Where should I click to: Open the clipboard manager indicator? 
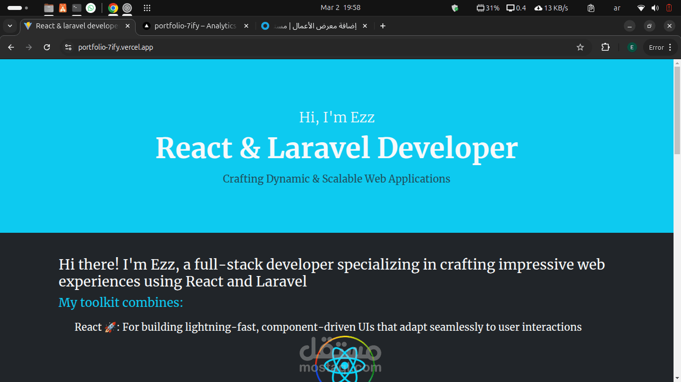[x=591, y=8]
